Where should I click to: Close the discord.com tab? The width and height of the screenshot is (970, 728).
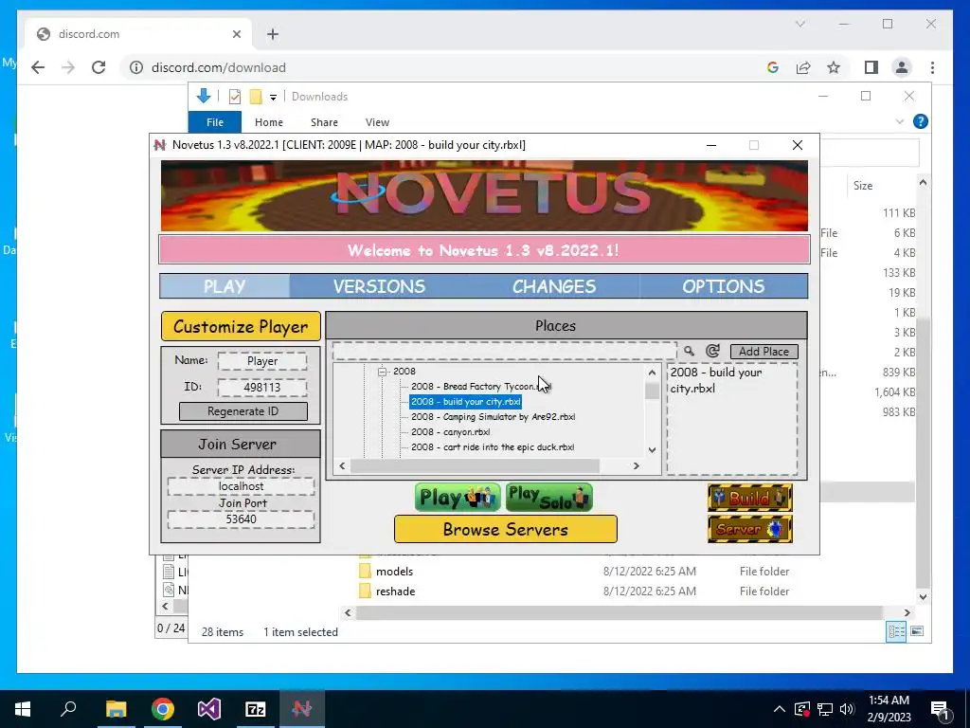click(236, 34)
